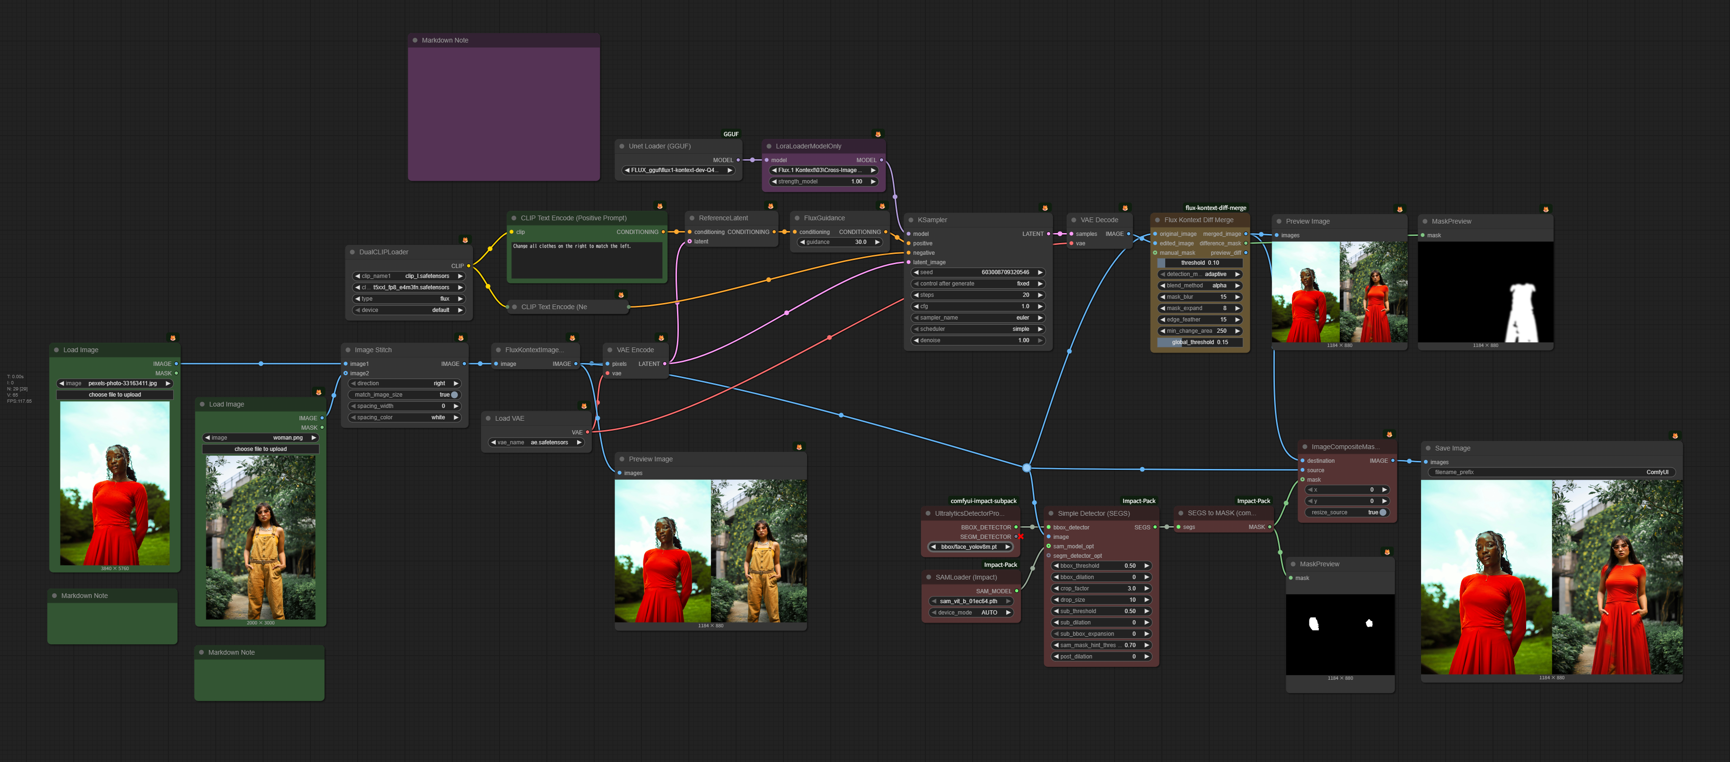1730x762 pixels.
Task: Toggle resize_source in ImageCompositeMasked node
Action: (x=1382, y=513)
